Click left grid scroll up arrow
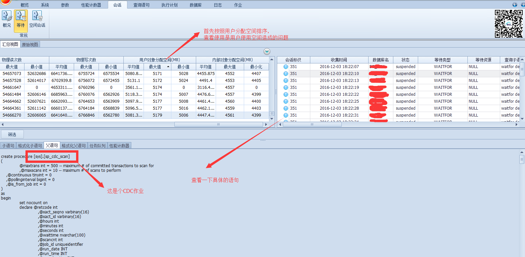Screen dimensions: 525x257 point(272,59)
